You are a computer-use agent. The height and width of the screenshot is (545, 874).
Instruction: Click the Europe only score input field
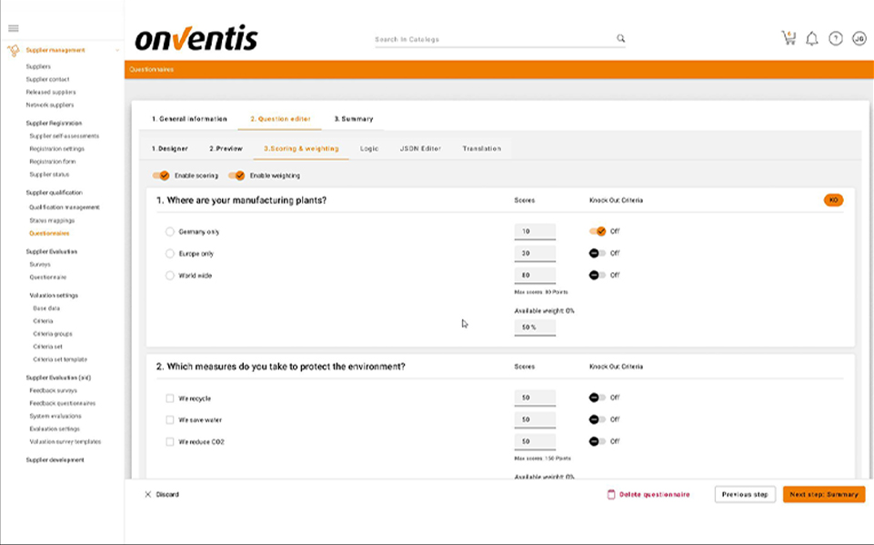click(535, 253)
